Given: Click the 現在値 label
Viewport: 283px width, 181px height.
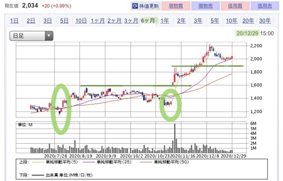Looking at the screenshot, I should click(x=12, y=6).
